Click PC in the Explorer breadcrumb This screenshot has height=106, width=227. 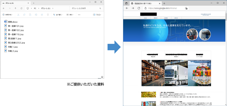pos(35,8)
